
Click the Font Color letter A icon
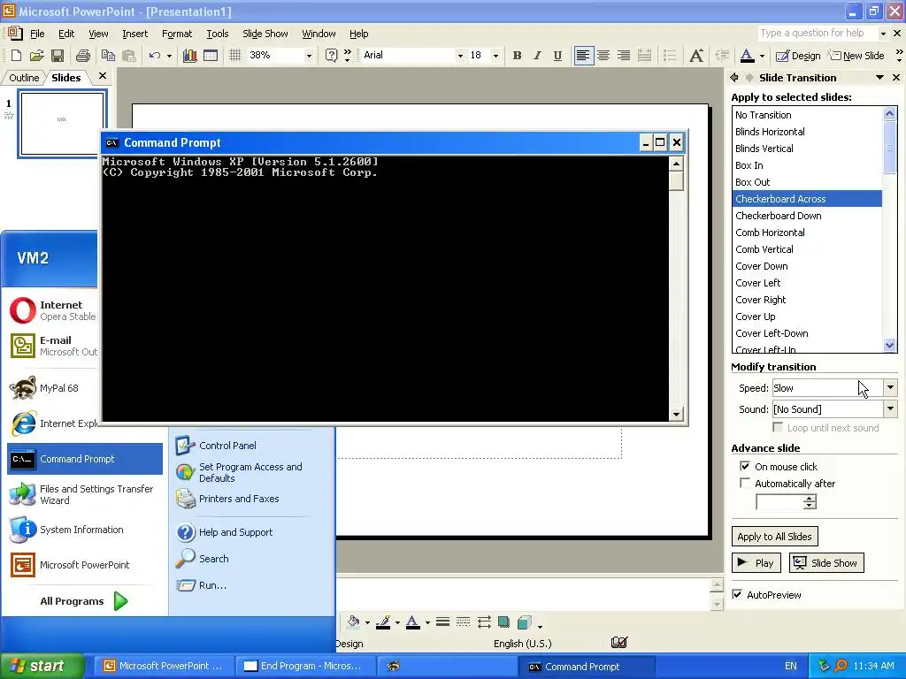[747, 56]
